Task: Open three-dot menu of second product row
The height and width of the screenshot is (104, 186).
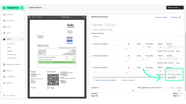Action: tap(181, 59)
